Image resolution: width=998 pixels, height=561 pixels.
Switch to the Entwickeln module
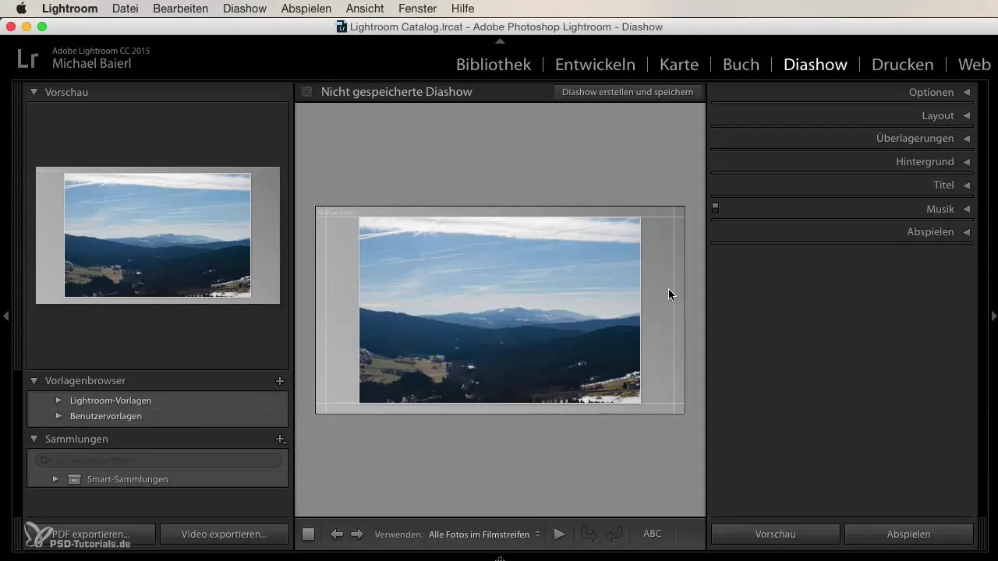pyautogui.click(x=595, y=65)
